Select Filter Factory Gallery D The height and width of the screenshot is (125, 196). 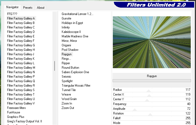click(x=21, y=32)
